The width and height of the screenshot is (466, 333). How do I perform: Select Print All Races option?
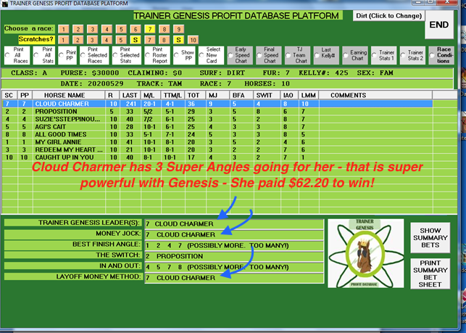(x=17, y=55)
